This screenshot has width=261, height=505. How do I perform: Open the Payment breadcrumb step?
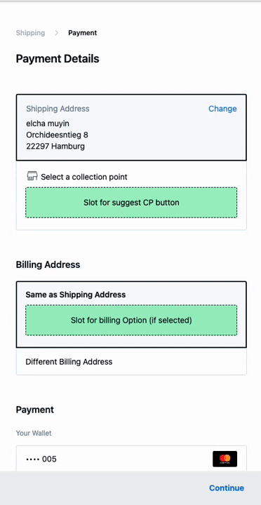tap(83, 33)
